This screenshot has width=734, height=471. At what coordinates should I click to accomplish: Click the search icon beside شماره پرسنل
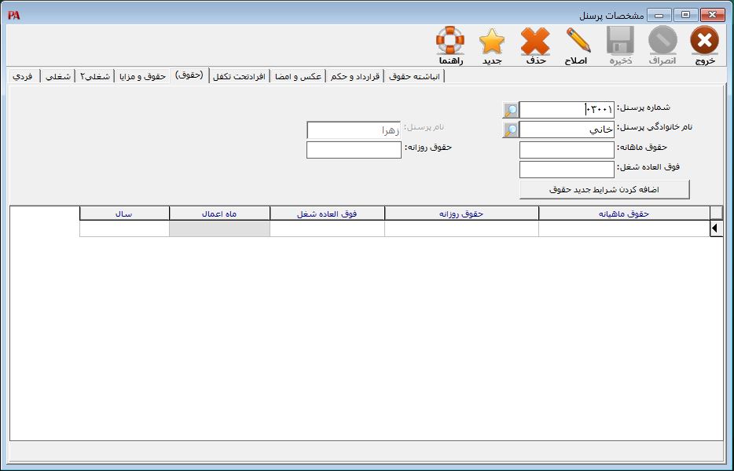(511, 110)
